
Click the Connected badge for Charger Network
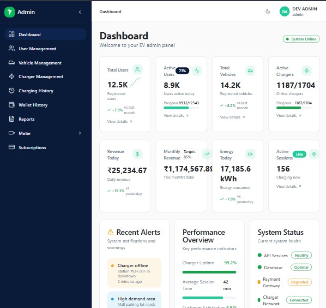coord(299,300)
